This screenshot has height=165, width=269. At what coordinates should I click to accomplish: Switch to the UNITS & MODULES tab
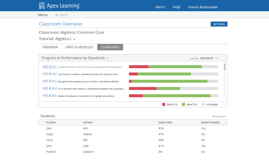[x=79, y=47]
